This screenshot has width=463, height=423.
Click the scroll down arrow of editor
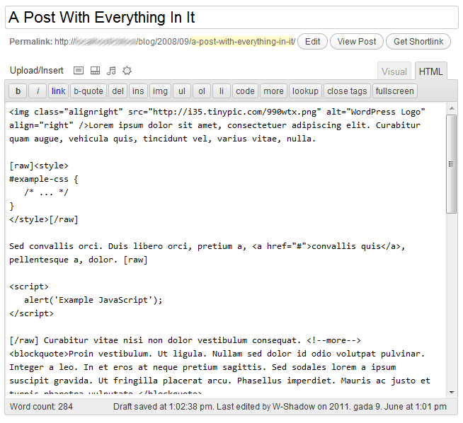click(x=452, y=393)
